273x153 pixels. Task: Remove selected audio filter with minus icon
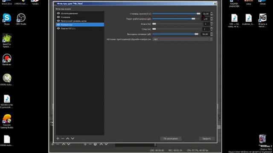[63, 139]
